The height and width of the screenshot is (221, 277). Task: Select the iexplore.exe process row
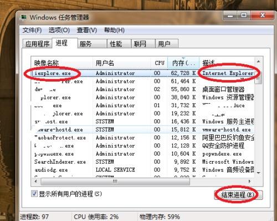coord(142,73)
